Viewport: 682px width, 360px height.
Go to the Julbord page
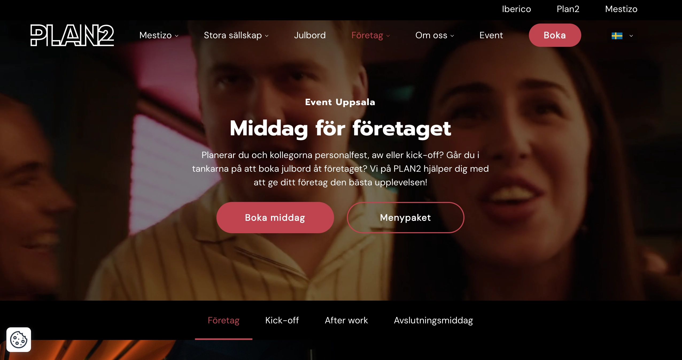pos(310,35)
